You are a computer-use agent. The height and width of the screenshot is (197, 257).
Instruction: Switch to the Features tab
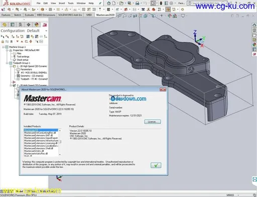coord(6,15)
